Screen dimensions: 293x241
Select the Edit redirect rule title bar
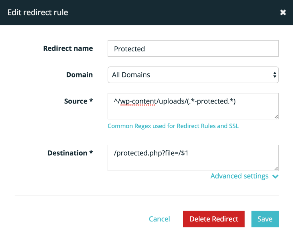(37, 12)
